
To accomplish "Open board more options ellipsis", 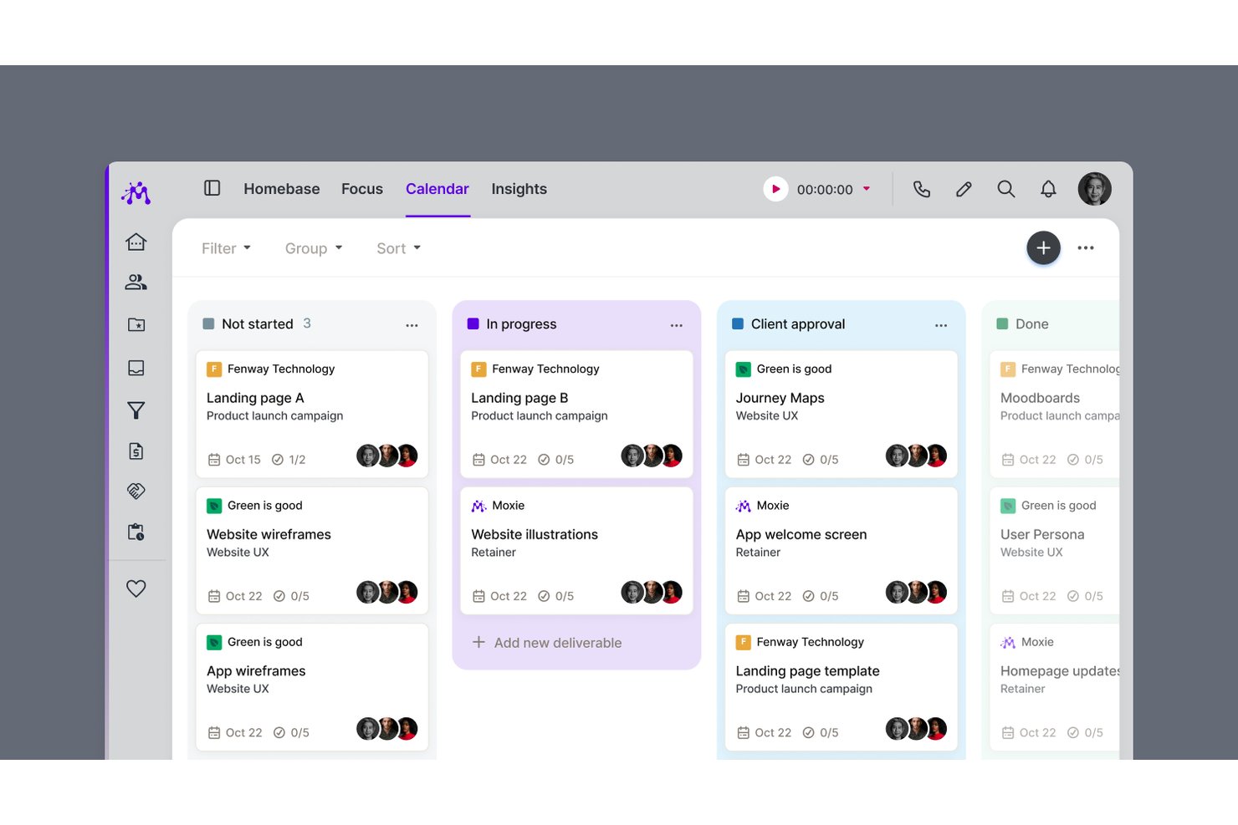I will coord(1086,247).
